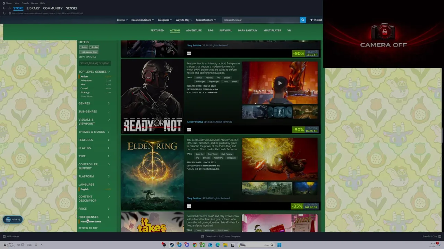Switch to the VR tab
The image size is (444, 249).
[x=289, y=30]
